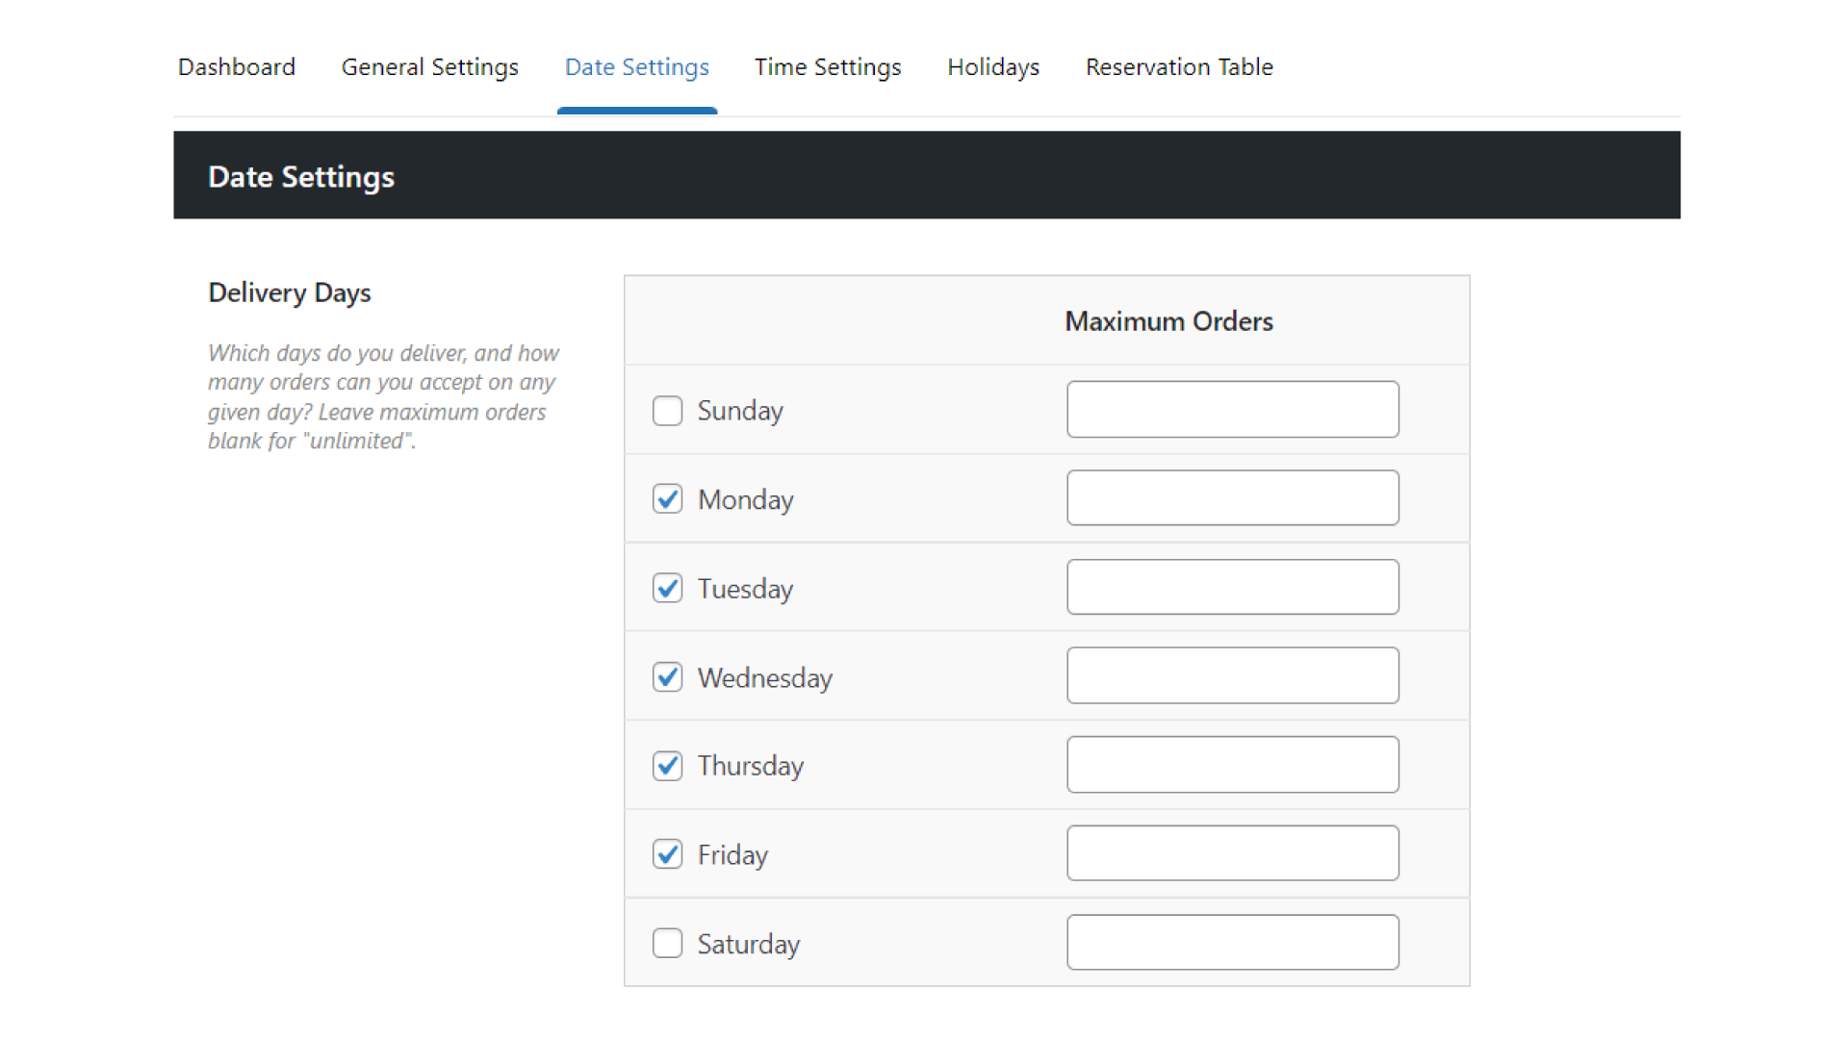
Task: Switch to the Dashboard tab
Action: 237,67
